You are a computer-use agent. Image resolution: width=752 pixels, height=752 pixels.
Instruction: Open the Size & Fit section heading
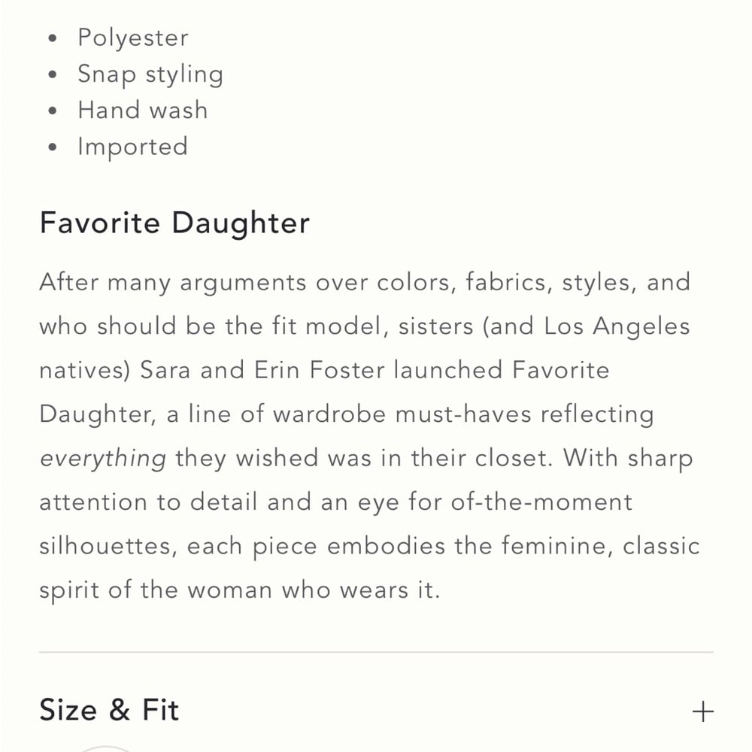109,710
